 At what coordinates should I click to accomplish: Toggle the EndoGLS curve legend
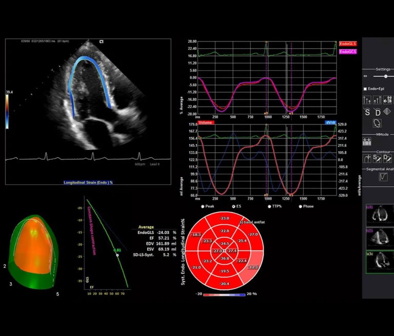click(x=348, y=44)
